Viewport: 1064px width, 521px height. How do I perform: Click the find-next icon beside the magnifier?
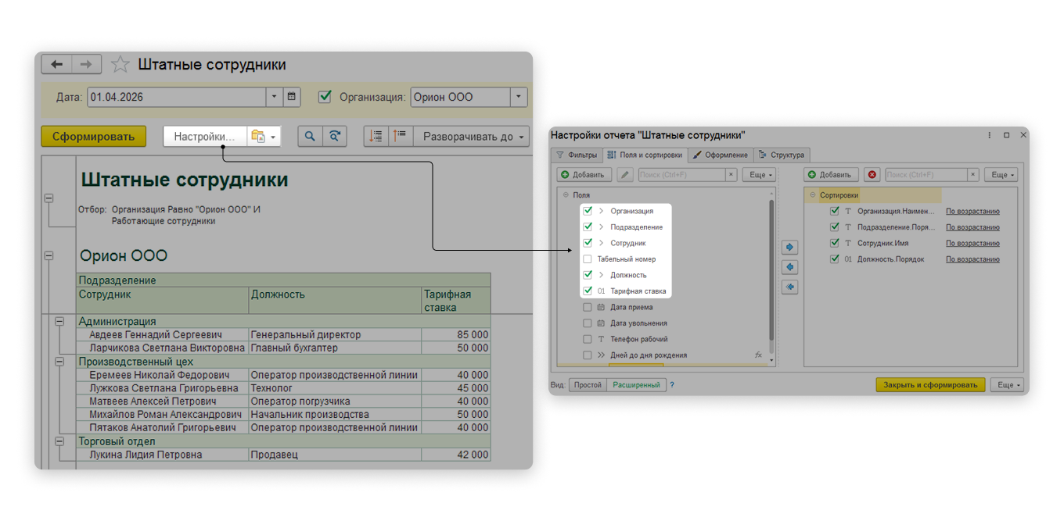(335, 136)
